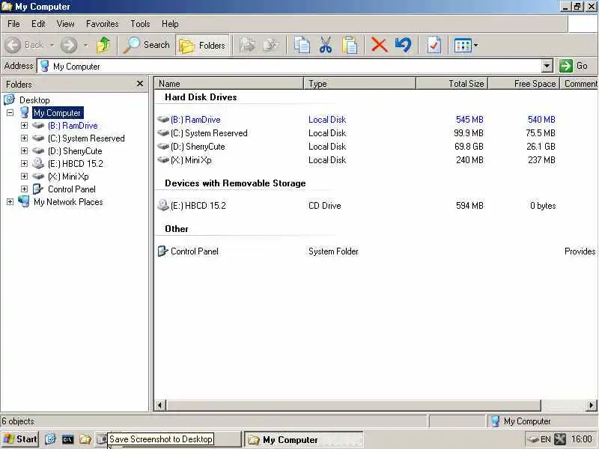Go up one folder level

tap(103, 45)
